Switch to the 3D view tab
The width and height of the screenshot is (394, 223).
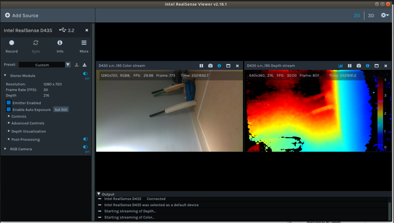371,15
